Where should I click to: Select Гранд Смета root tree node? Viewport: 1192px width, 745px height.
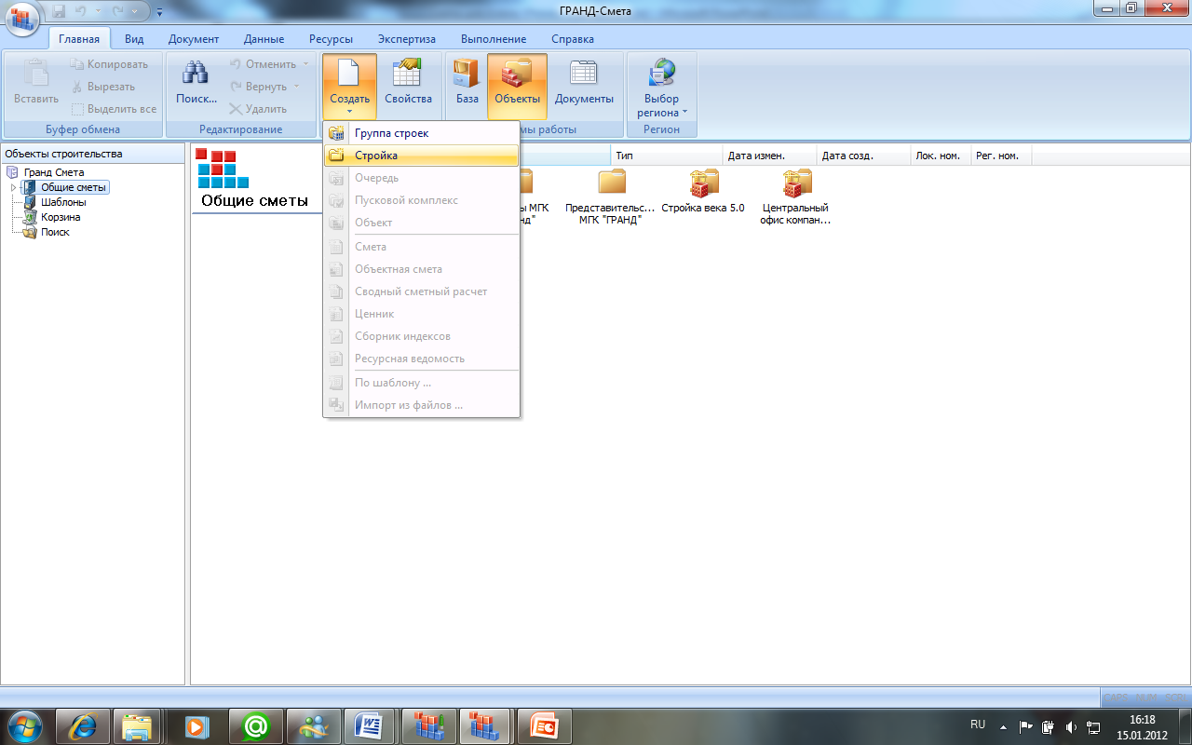coord(54,172)
